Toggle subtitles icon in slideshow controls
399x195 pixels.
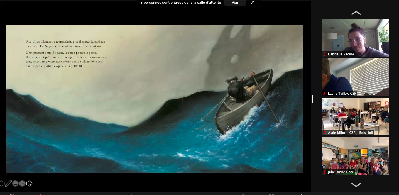tap(16, 183)
